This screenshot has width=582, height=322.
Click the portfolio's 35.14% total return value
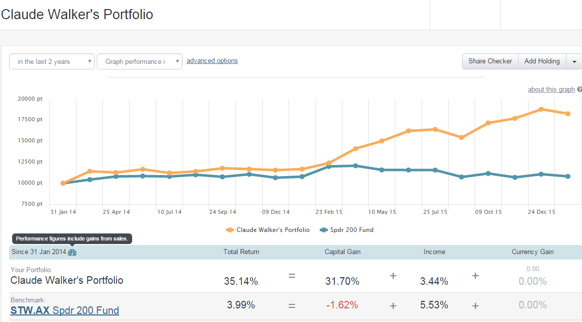tap(241, 281)
